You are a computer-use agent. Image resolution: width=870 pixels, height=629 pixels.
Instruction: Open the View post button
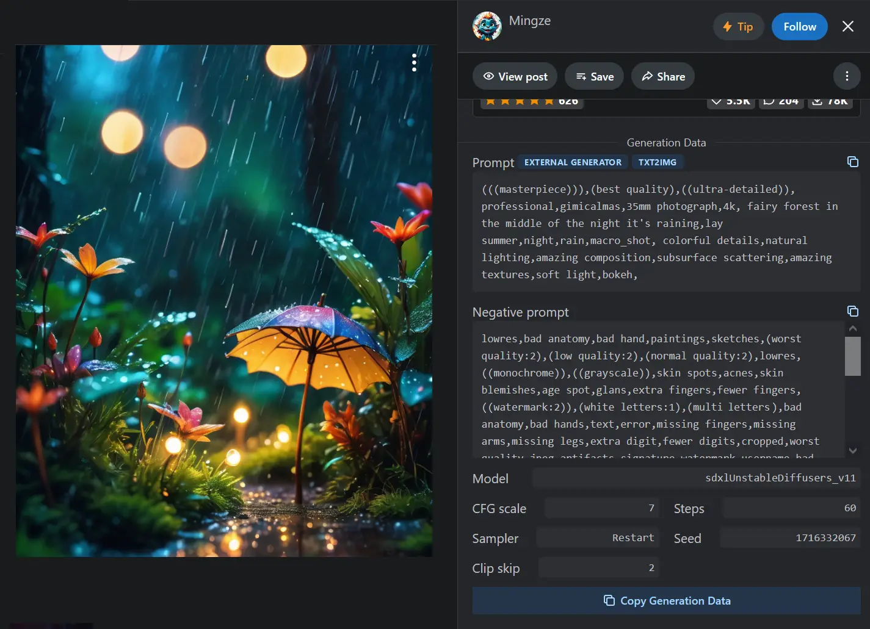(515, 76)
